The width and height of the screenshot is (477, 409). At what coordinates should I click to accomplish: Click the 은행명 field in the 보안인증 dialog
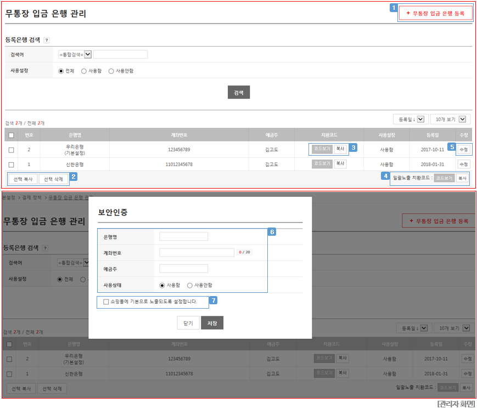point(184,236)
